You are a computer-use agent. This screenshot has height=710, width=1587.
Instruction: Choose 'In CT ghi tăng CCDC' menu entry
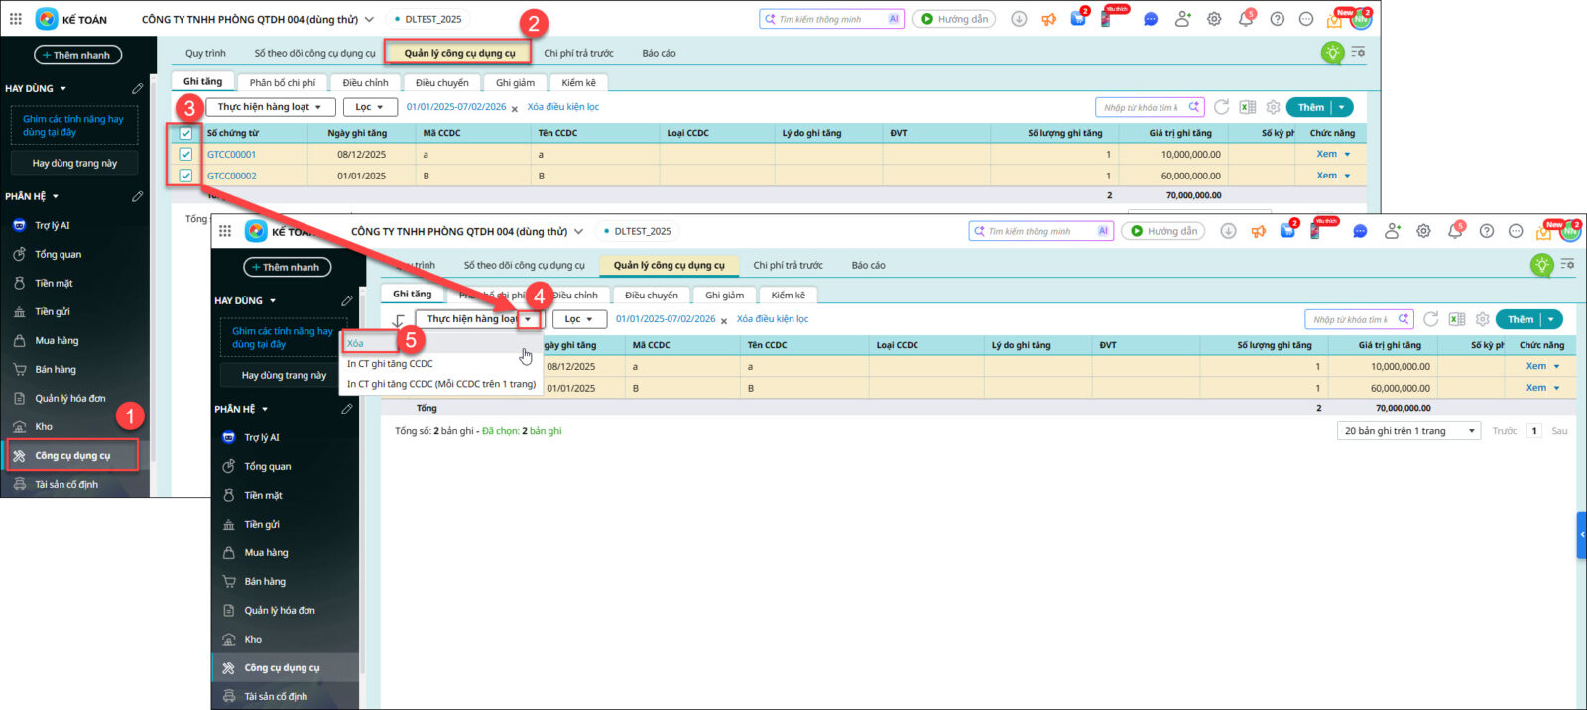[x=390, y=364]
